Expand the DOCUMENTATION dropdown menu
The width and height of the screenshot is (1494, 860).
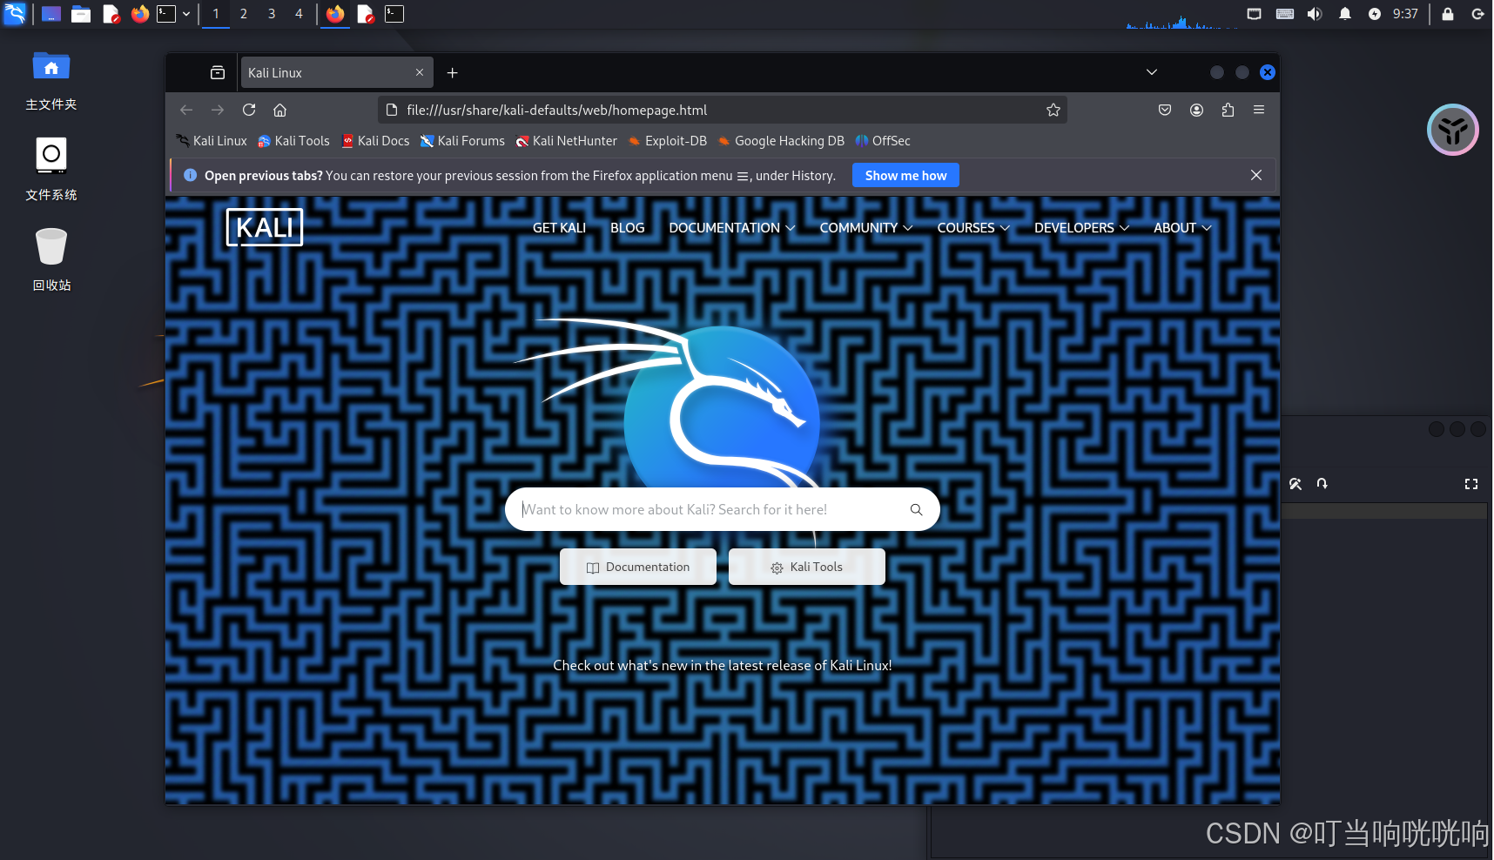pos(731,228)
